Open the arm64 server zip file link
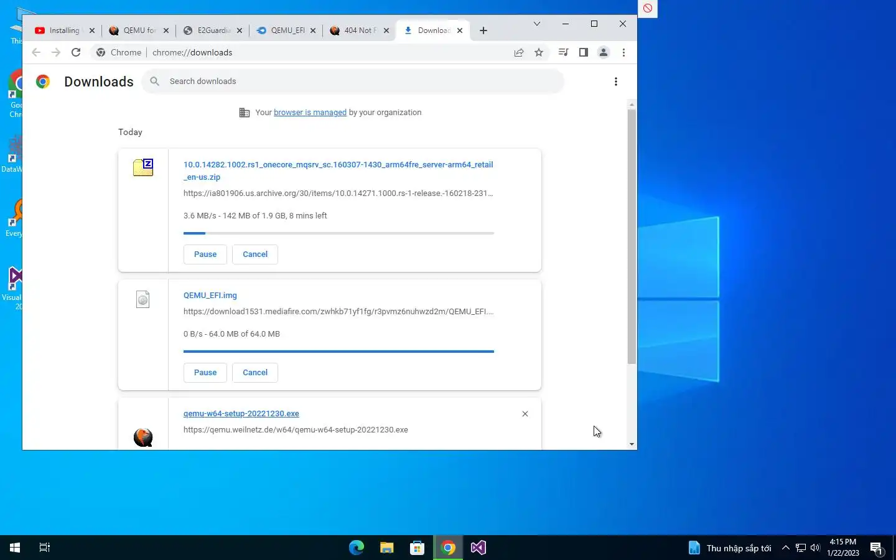Viewport: 896px width, 560px height. 338,170
